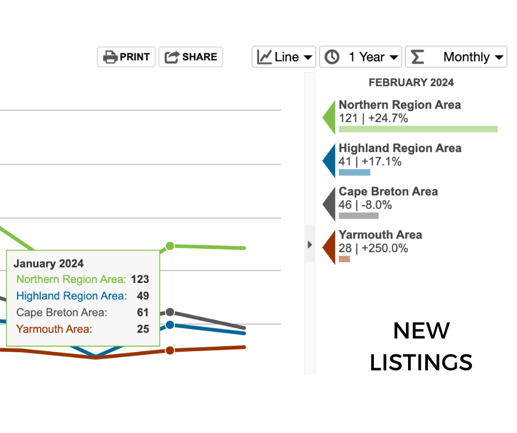Image resolution: width=517 pixels, height=433 pixels.
Task: Click the gray Cape Breton data point
Action: pyautogui.click(x=170, y=312)
